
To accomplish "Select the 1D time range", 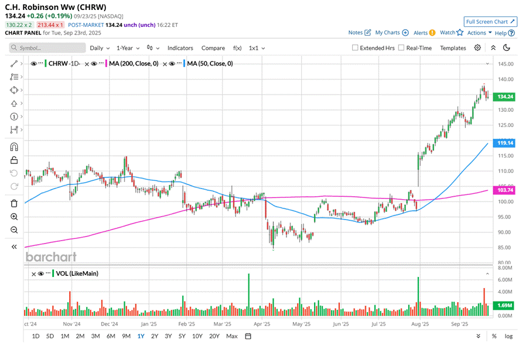I will pos(35,336).
